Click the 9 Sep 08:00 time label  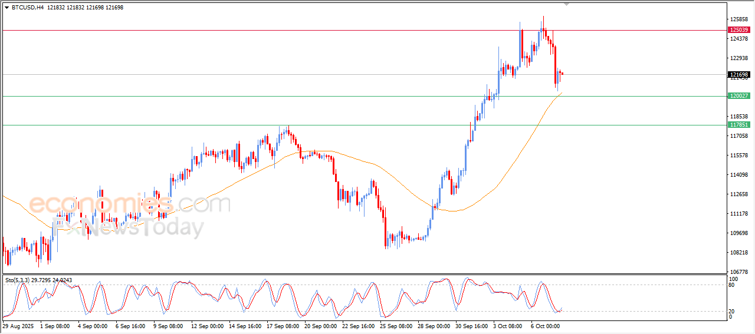168,325
